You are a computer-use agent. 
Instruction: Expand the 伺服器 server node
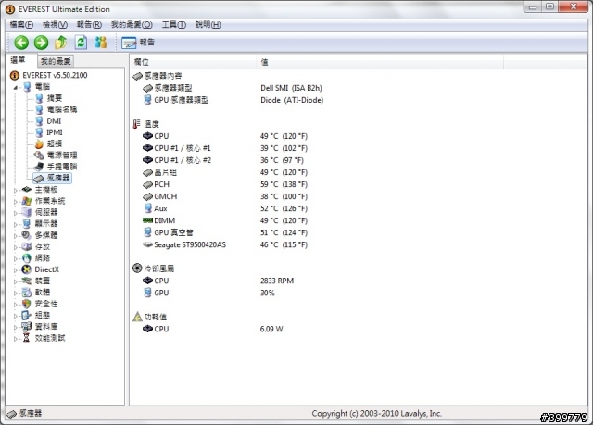pos(15,213)
